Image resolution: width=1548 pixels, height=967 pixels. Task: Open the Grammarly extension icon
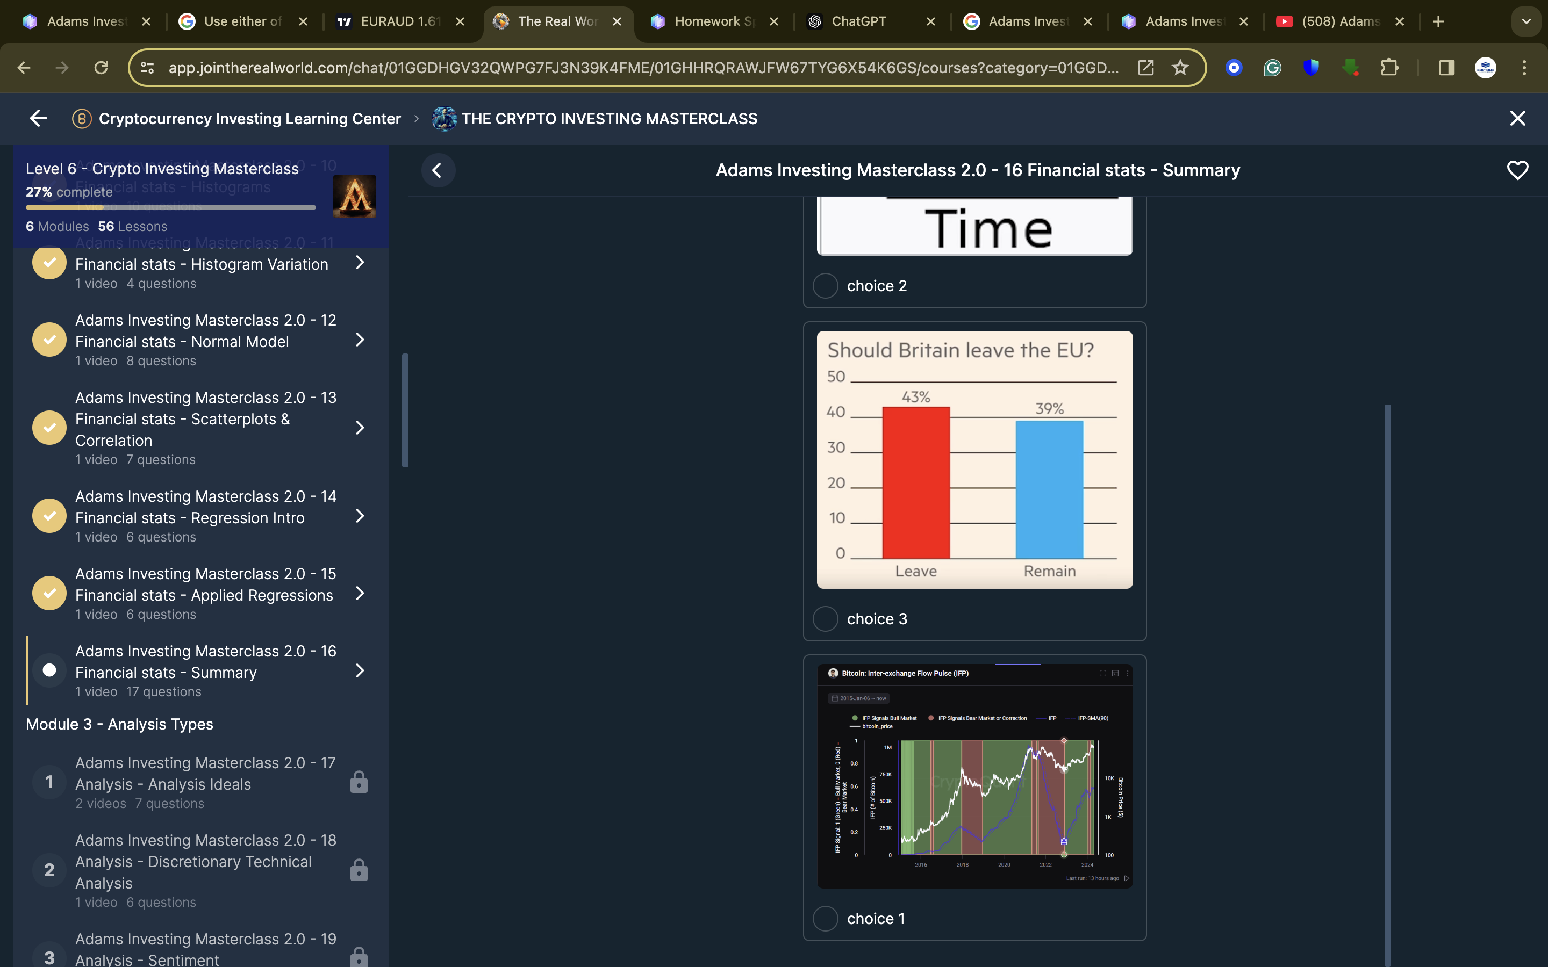[1272, 68]
